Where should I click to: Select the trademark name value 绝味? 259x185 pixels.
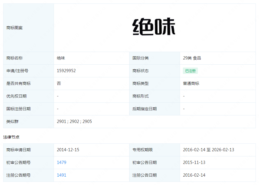click(61, 58)
